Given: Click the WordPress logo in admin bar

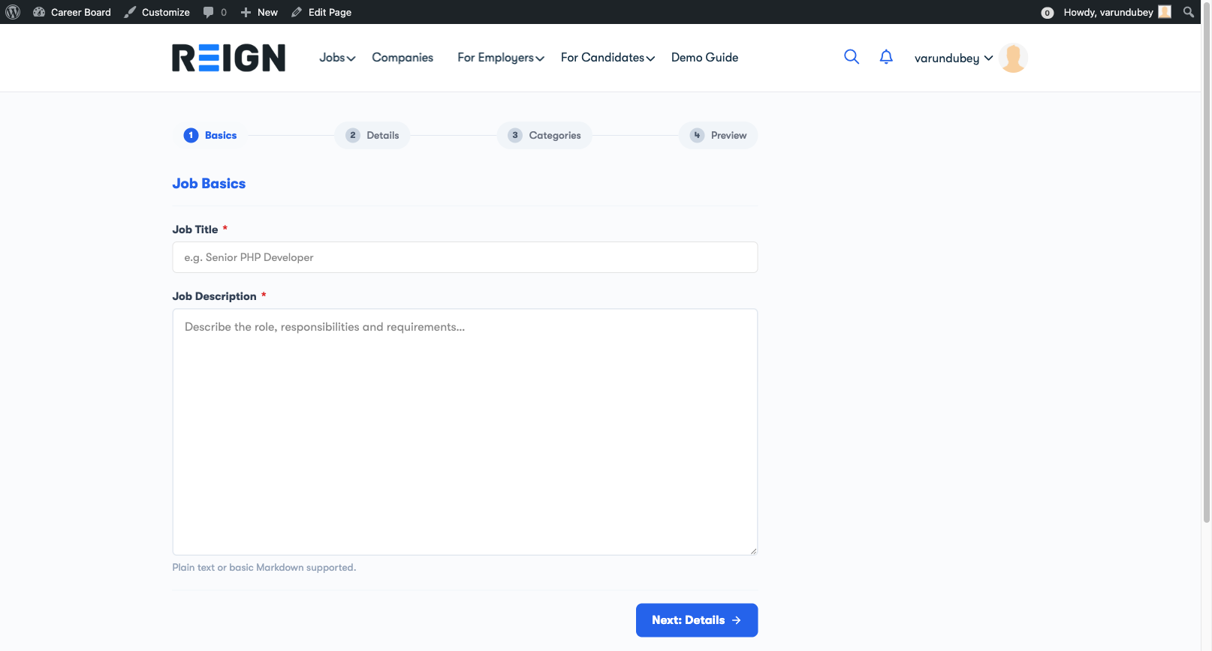Looking at the screenshot, I should [13, 12].
